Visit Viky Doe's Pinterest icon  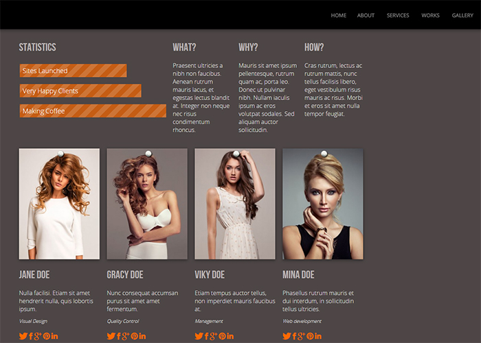click(222, 336)
